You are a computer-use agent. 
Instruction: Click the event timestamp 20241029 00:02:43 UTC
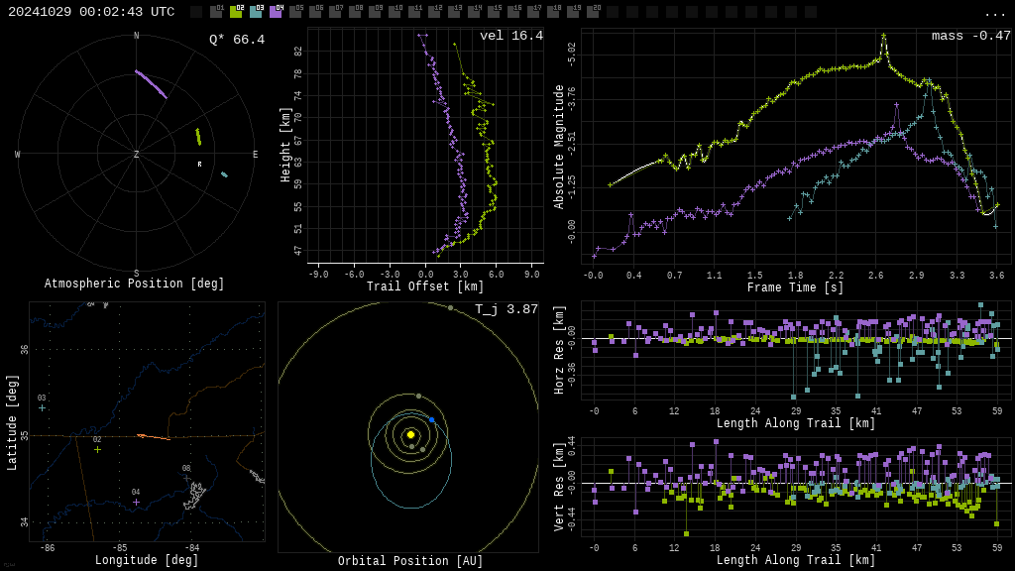tap(91, 12)
